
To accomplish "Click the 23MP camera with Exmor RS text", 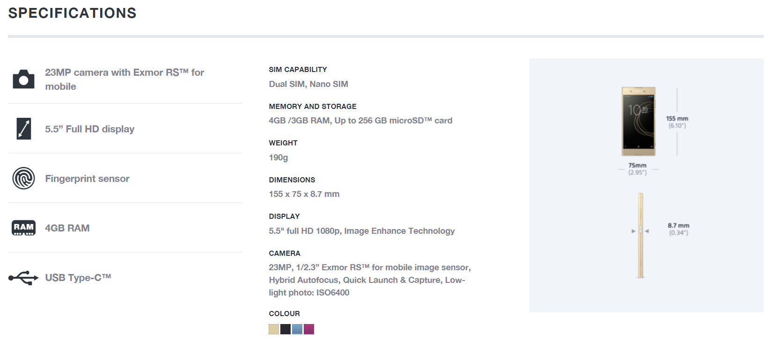I will tap(125, 79).
